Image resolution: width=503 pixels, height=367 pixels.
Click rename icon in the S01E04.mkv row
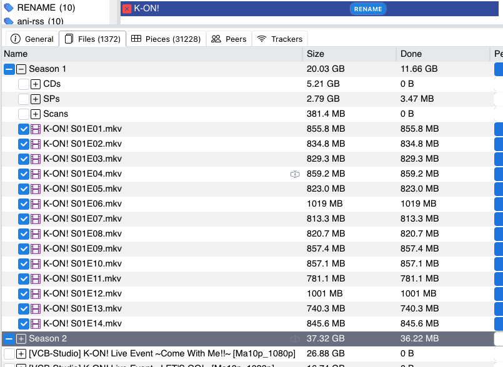(x=295, y=174)
